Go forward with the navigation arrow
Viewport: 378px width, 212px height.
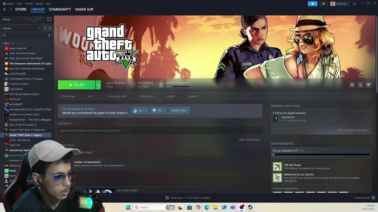coord(11,9)
